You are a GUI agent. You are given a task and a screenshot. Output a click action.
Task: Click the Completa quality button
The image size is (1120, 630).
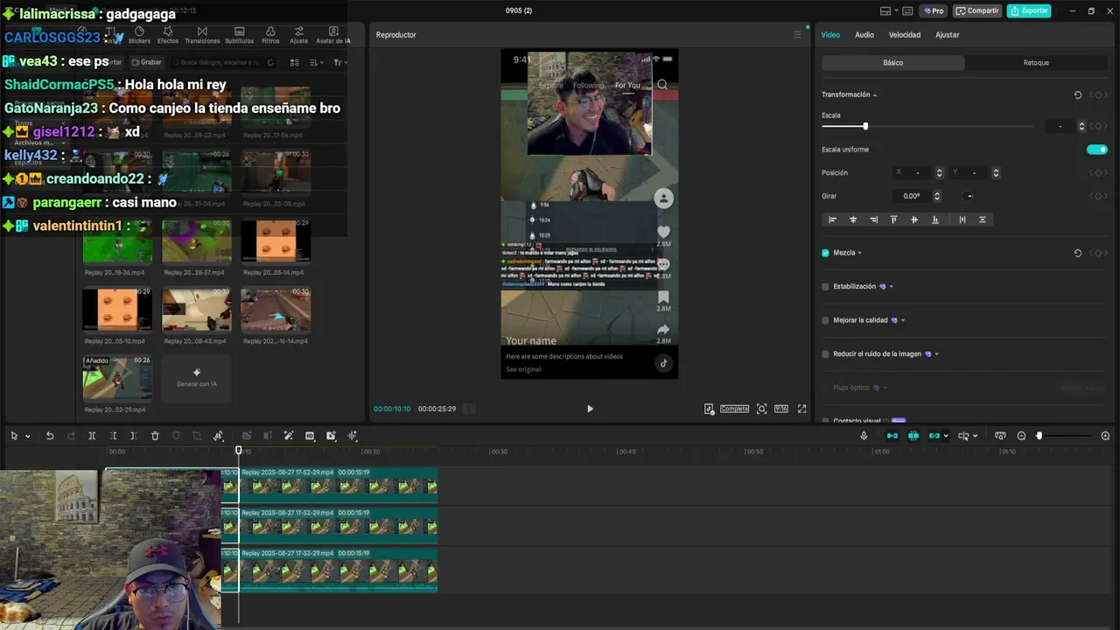pos(734,409)
